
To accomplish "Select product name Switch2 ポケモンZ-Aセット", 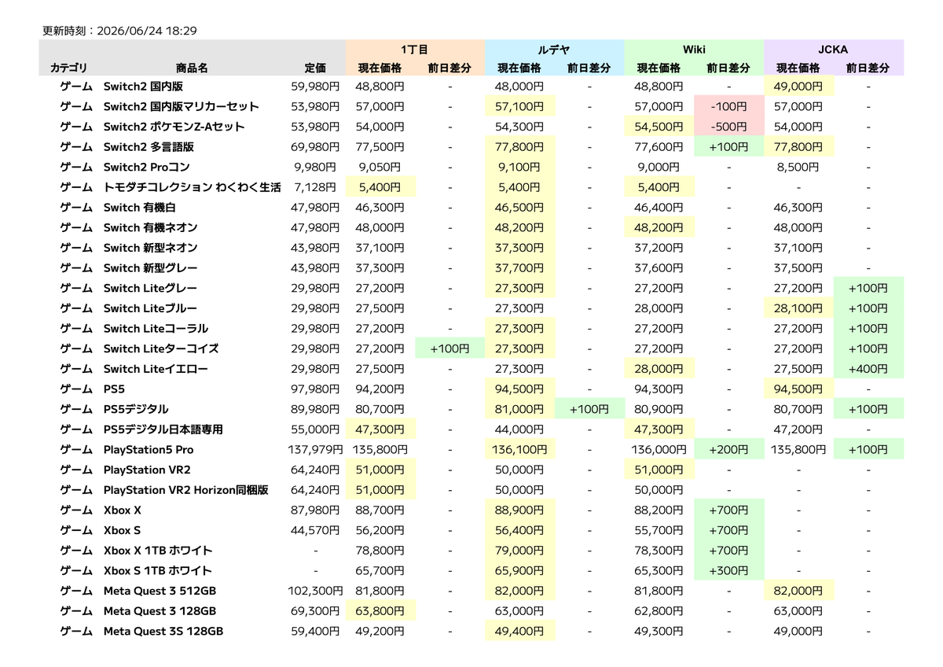I will 174,127.
